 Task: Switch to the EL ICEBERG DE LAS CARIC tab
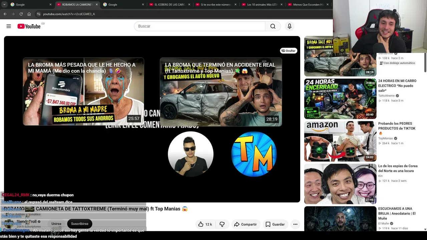pos(170,5)
